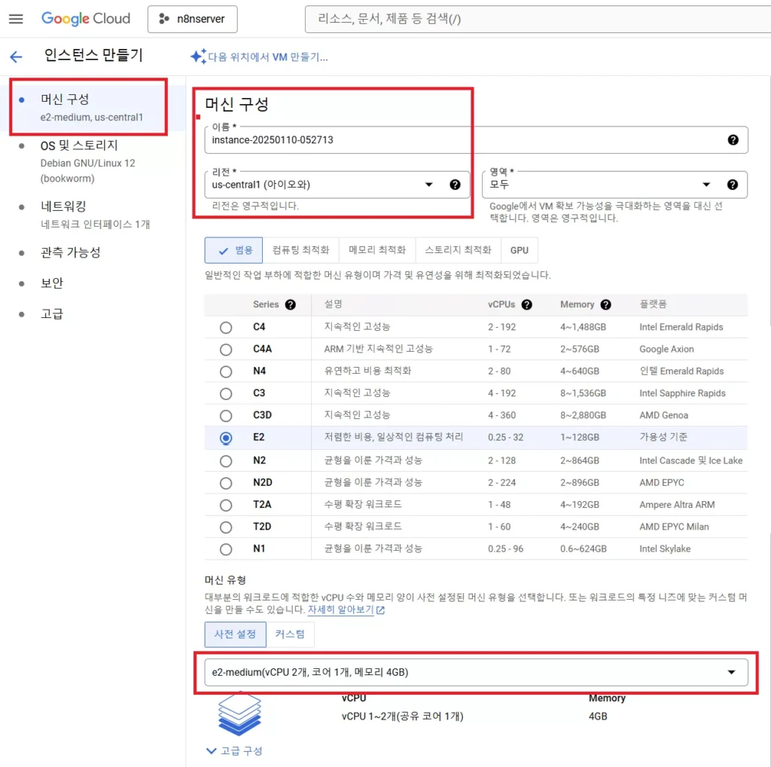Open 머신 구성 section in sidebar

coord(91,107)
